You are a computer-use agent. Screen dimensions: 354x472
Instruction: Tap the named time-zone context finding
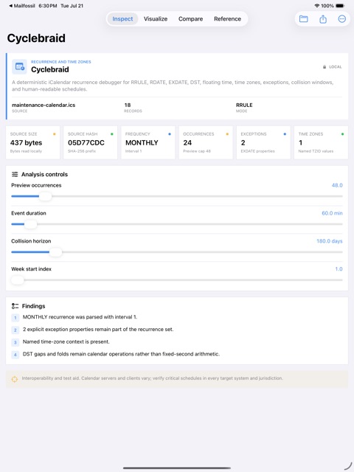coord(66,341)
